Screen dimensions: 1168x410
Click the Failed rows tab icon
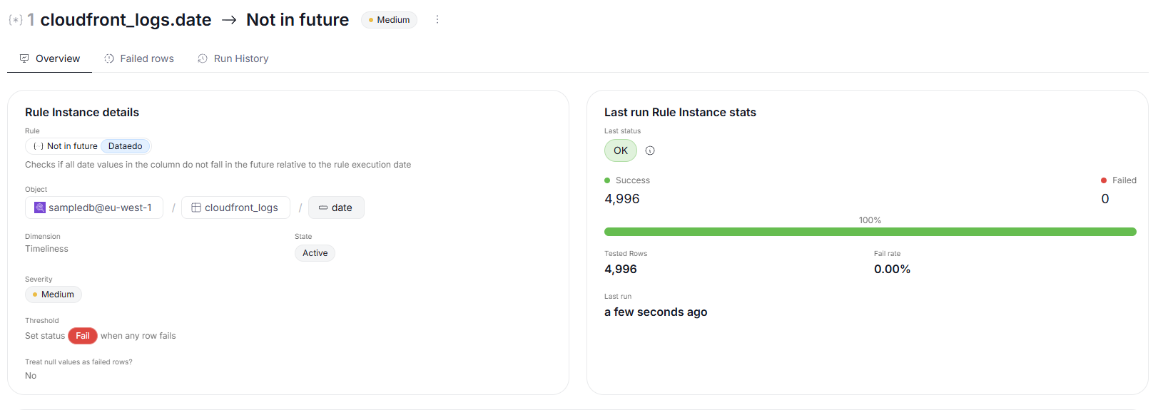pyautogui.click(x=109, y=58)
